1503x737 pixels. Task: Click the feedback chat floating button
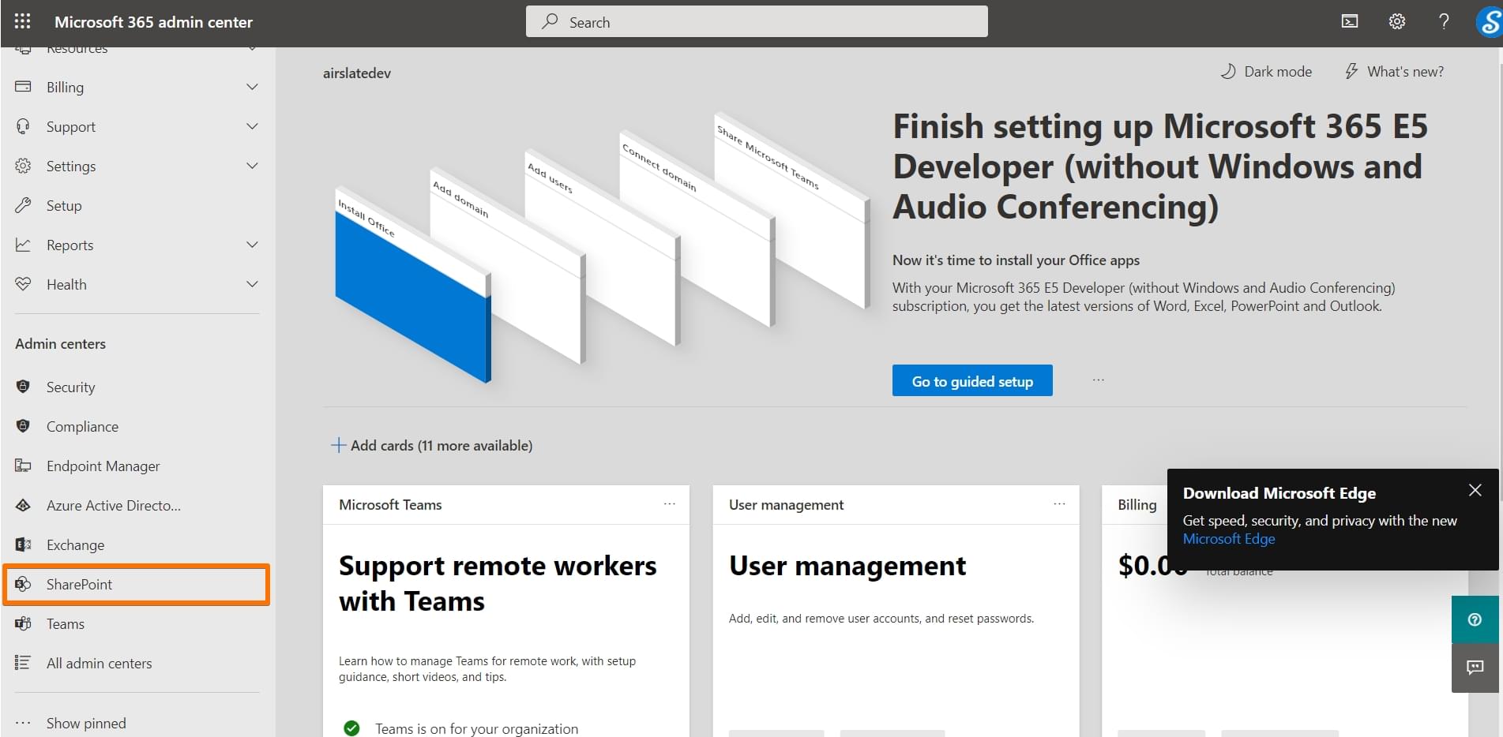click(1475, 668)
